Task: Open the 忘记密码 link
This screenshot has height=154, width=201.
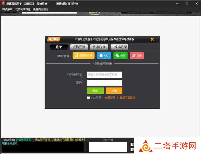Action: point(110,98)
